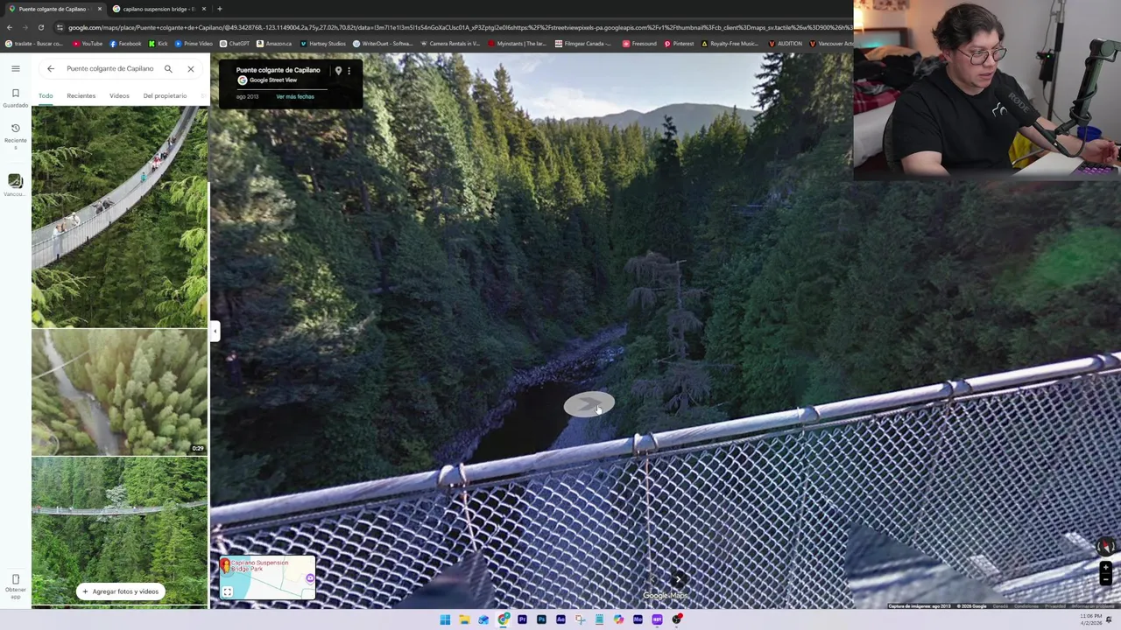Screen dimensions: 1121x630
Task: Open the Pinterest bookmark
Action: point(679,44)
